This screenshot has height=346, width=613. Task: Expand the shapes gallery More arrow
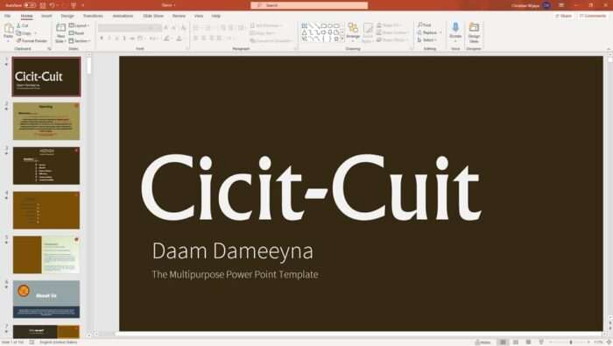point(342,39)
